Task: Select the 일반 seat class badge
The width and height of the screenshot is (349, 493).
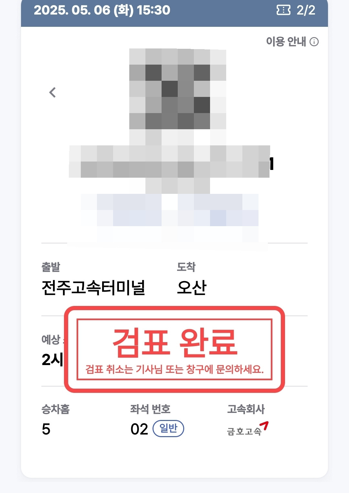Action: (168, 428)
